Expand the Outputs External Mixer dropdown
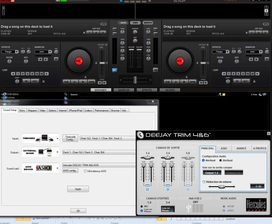272x224 pixels. click(x=58, y=152)
